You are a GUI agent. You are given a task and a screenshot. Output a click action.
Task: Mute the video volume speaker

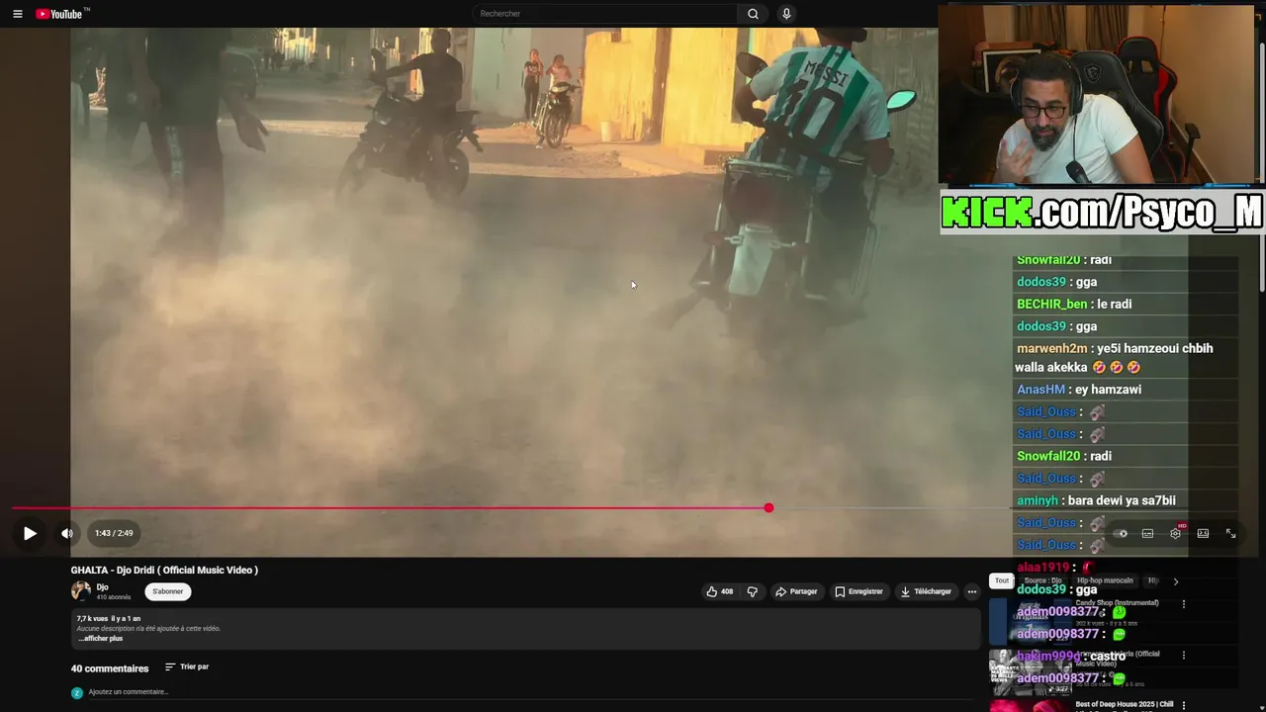coord(66,533)
